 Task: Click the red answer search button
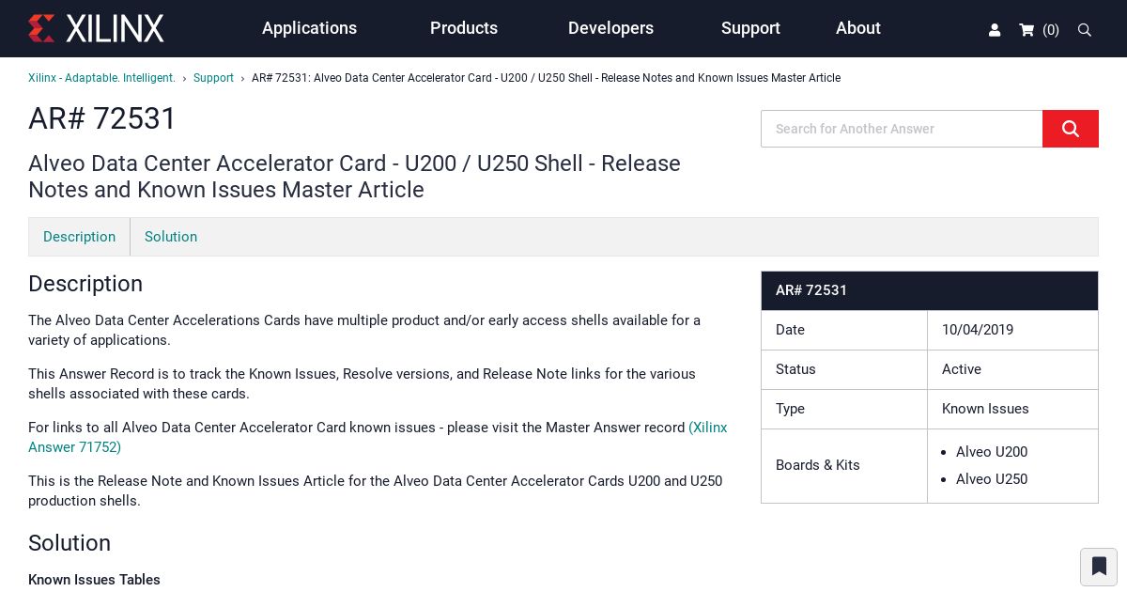click(x=1071, y=129)
